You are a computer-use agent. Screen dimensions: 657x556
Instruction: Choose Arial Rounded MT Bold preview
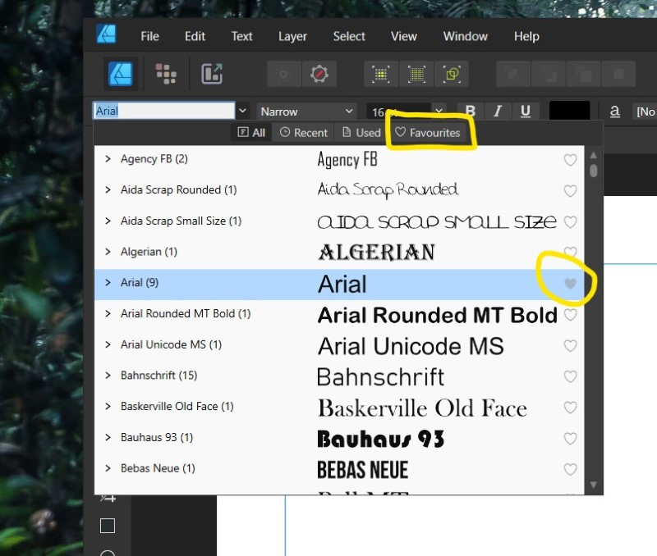point(438,315)
